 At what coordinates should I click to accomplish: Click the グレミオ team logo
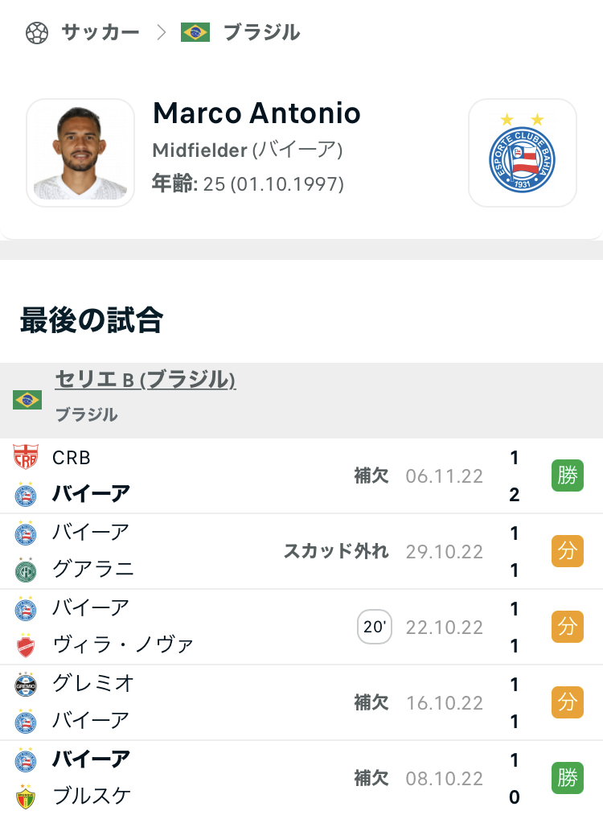click(26, 684)
